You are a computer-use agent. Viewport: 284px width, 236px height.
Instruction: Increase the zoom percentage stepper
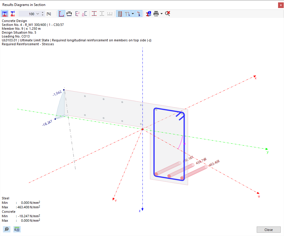[42, 12]
